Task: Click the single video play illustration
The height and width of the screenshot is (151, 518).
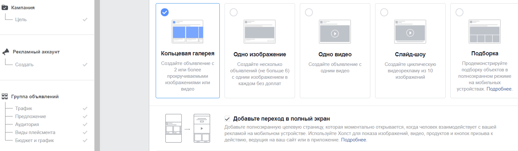Action: coord(335,32)
